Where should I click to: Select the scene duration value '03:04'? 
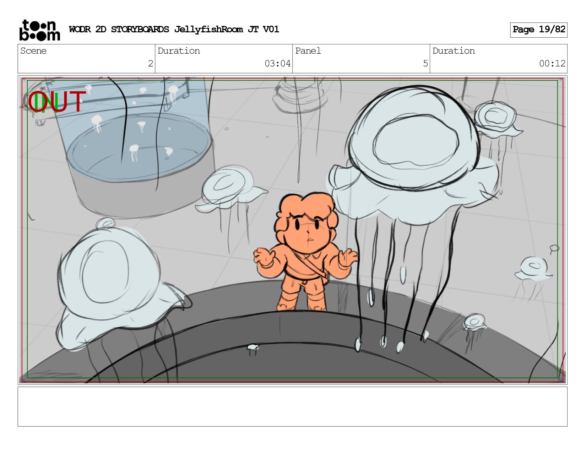[277, 64]
